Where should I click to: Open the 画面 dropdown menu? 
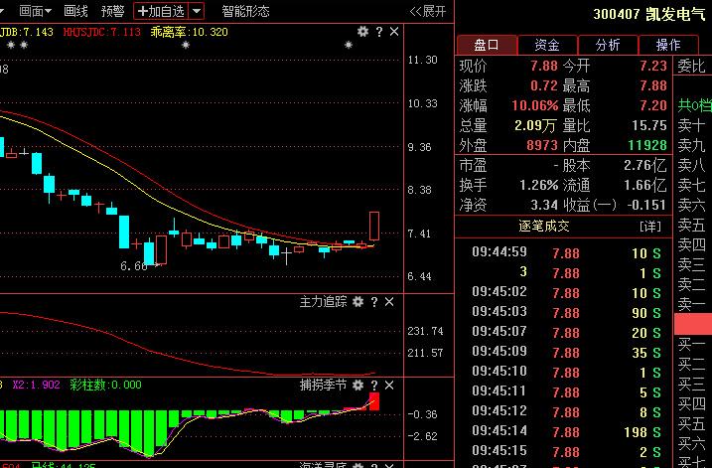36,11
